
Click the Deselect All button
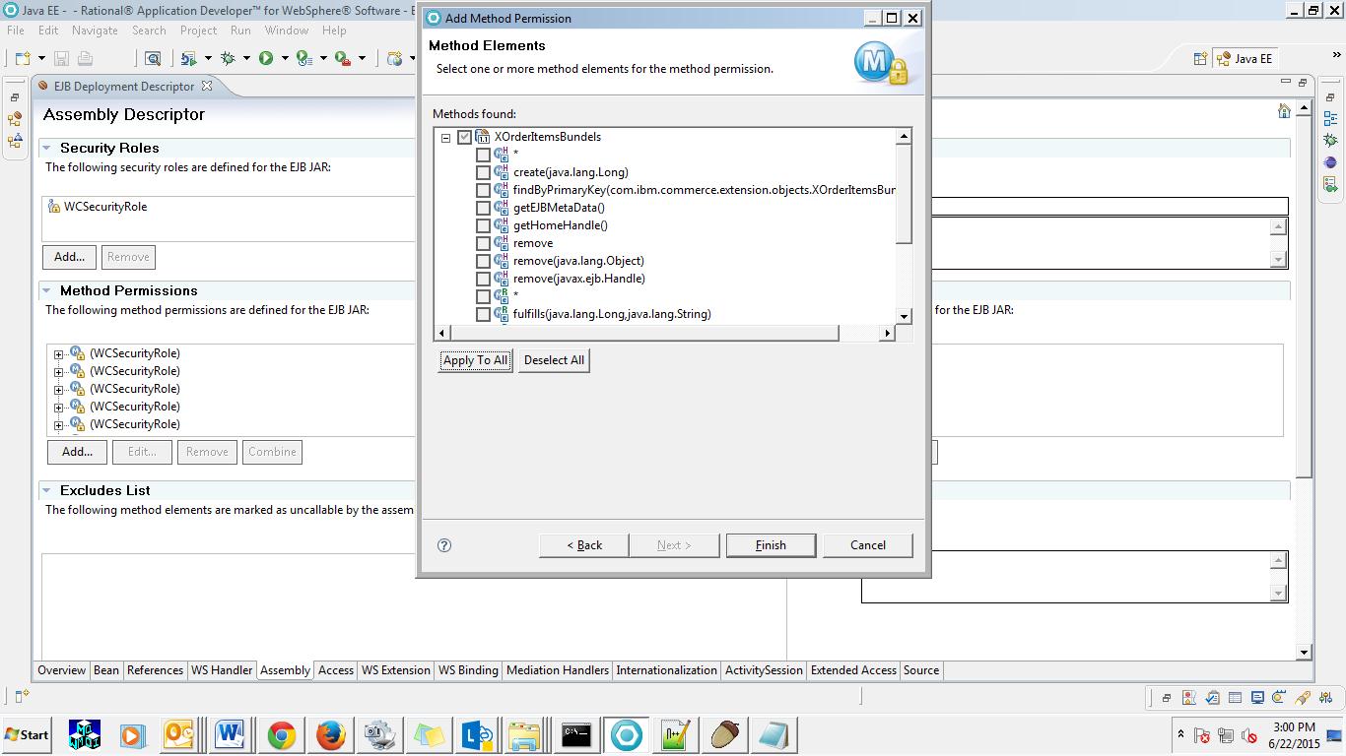tap(553, 360)
